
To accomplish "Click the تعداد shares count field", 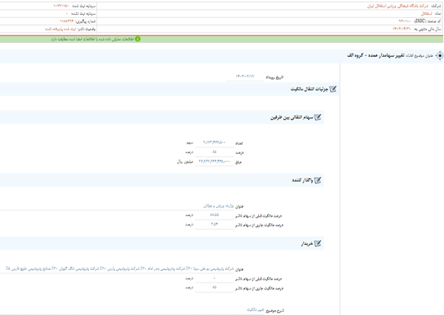I will (x=214, y=143).
